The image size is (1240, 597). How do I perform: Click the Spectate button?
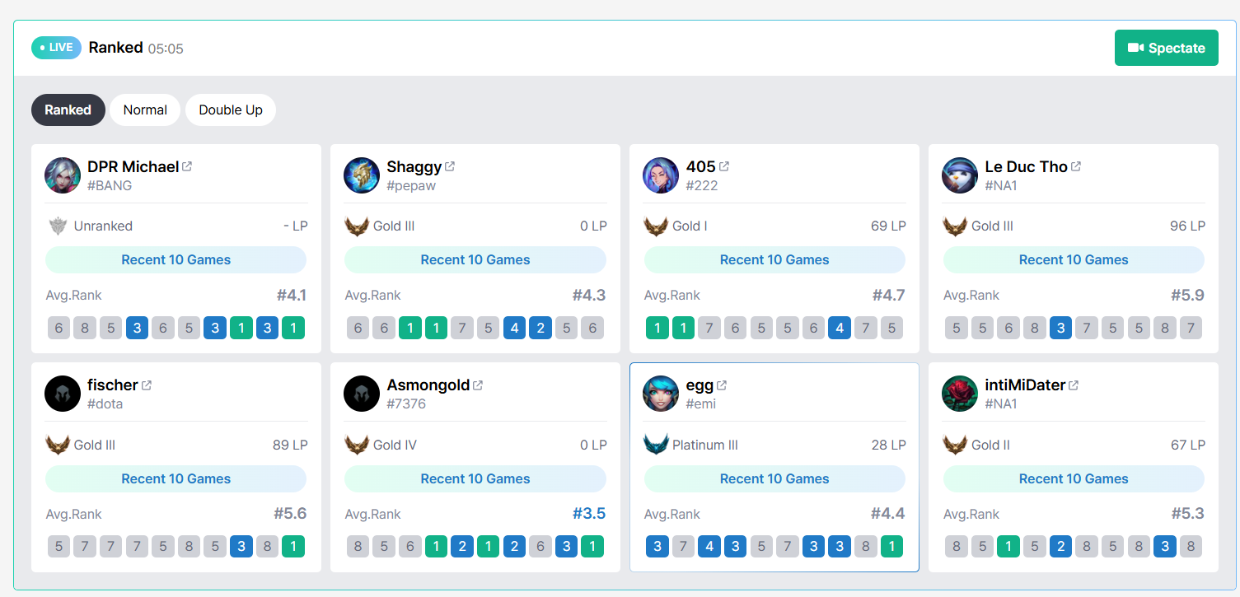pyautogui.click(x=1167, y=48)
